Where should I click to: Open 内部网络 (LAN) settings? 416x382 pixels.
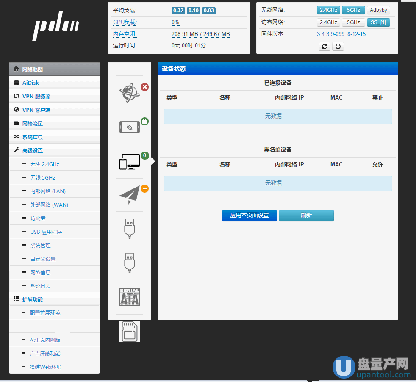(x=54, y=191)
